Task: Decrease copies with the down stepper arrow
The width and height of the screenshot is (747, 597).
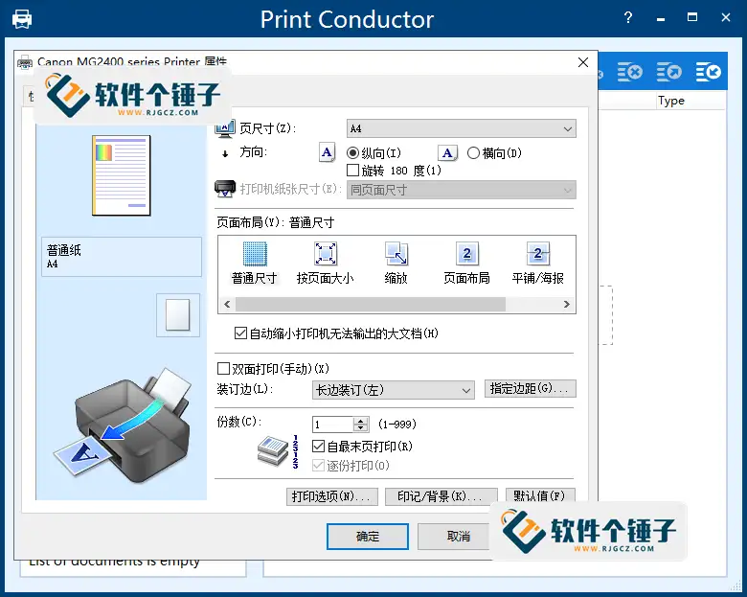Action: (361, 427)
